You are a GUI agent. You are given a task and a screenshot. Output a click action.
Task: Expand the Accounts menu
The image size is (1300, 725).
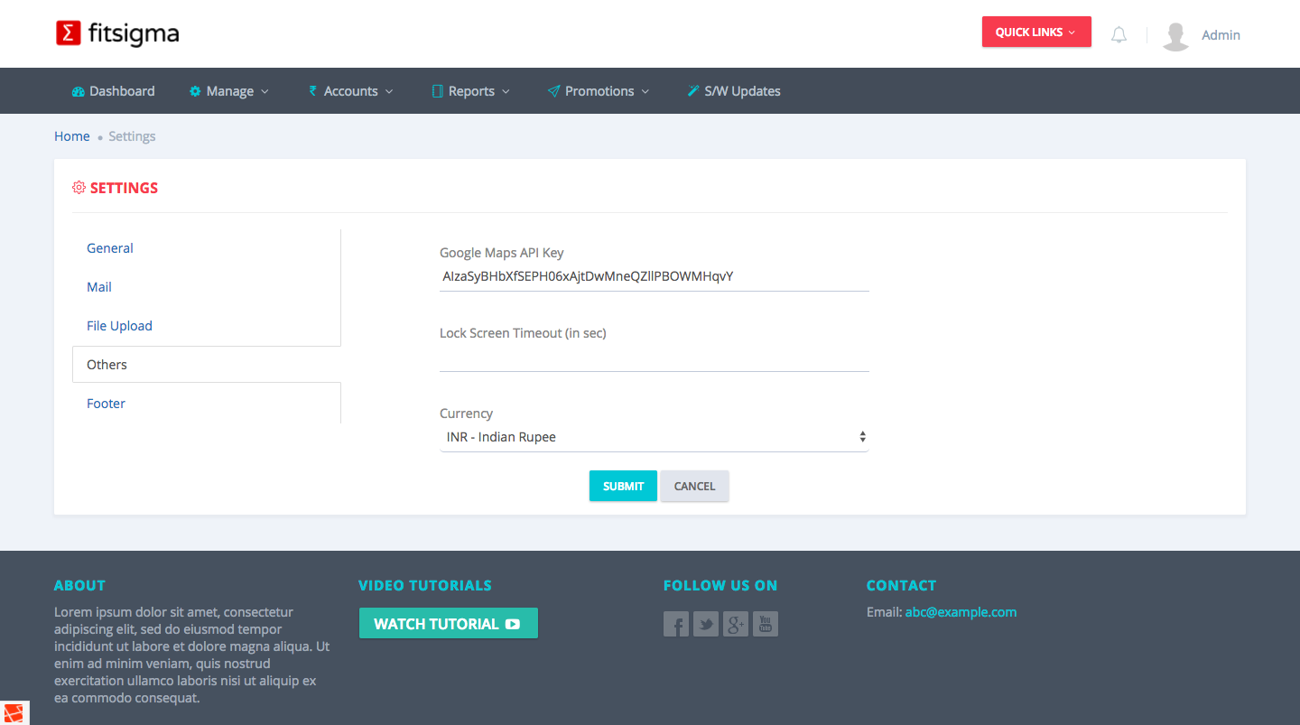tap(351, 91)
